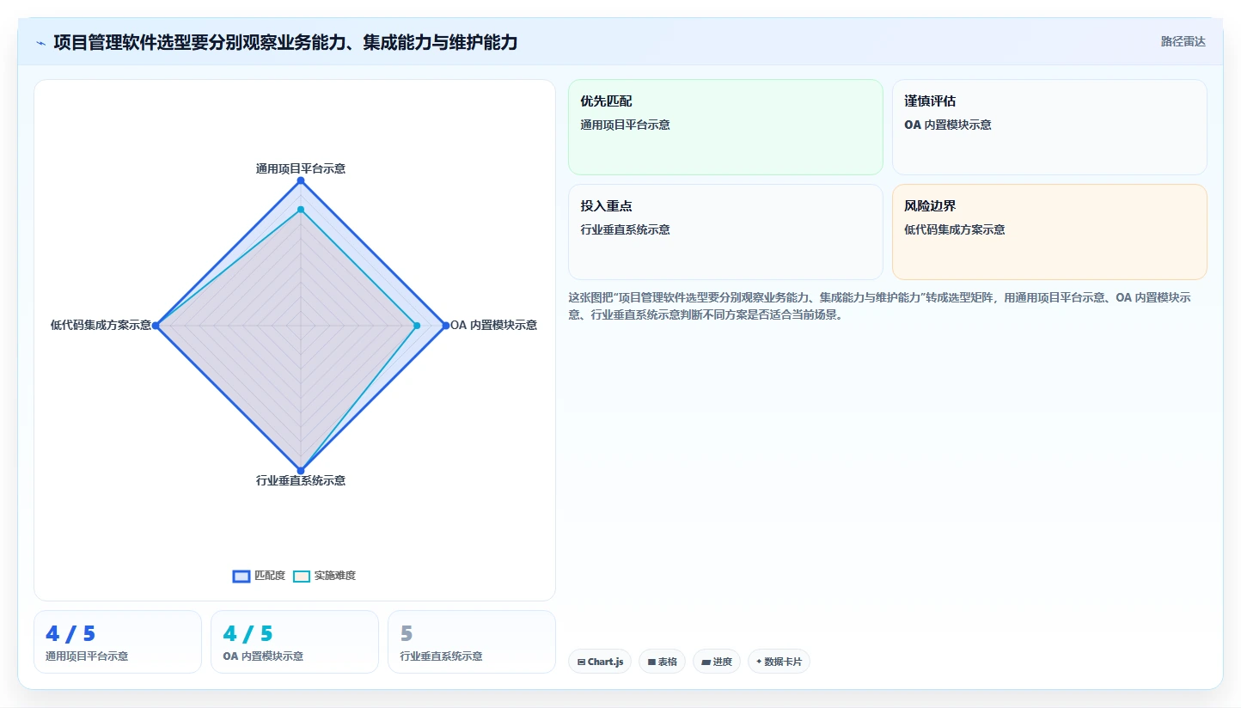Open the 谨慎评估 card
This screenshot has width=1241, height=708.
tap(1049, 127)
